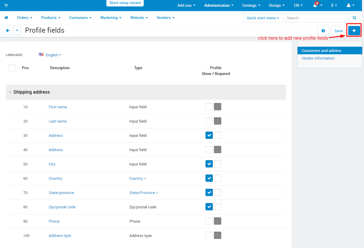Click the shopping cart icon
Viewport: 364px width, 248px height.
(6, 5)
